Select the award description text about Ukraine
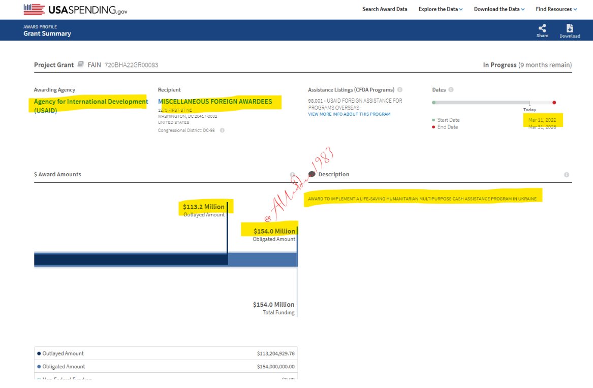The width and height of the screenshot is (593, 388). 422,199
